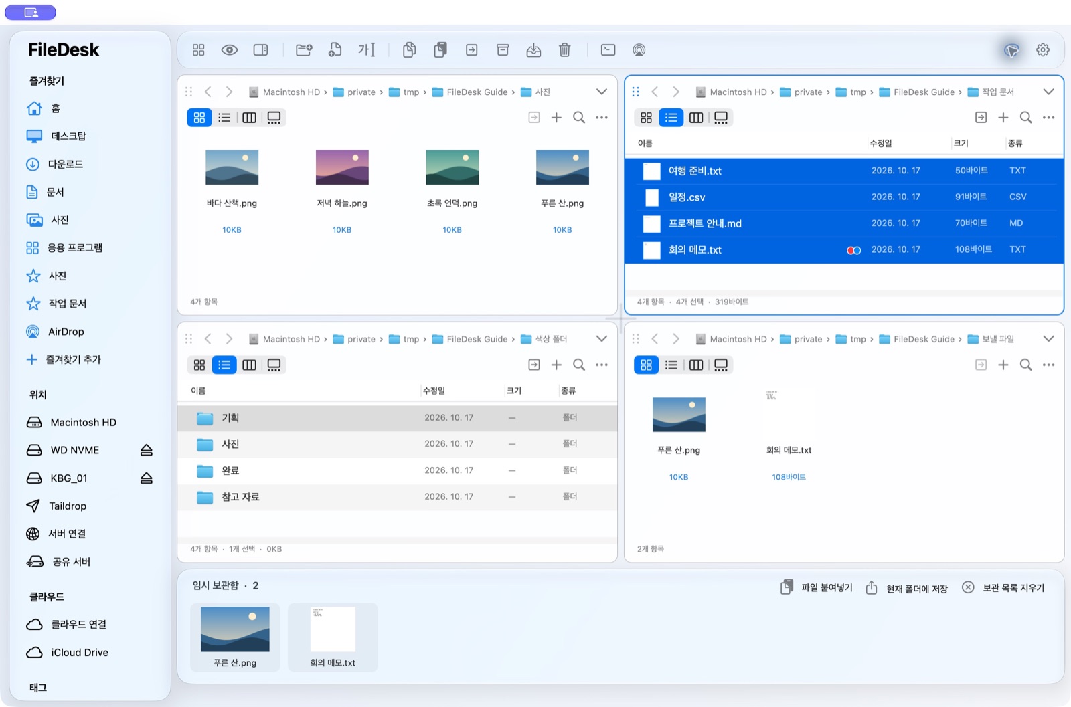Sort by 이름 column in 색상 폴더 pane
The image size is (1071, 707).
pyautogui.click(x=198, y=391)
